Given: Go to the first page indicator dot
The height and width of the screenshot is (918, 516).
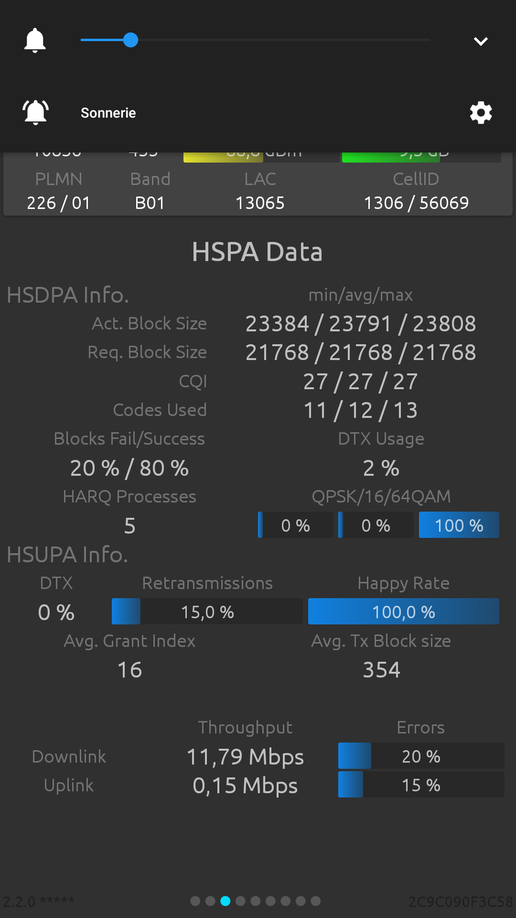Looking at the screenshot, I should 195,901.
